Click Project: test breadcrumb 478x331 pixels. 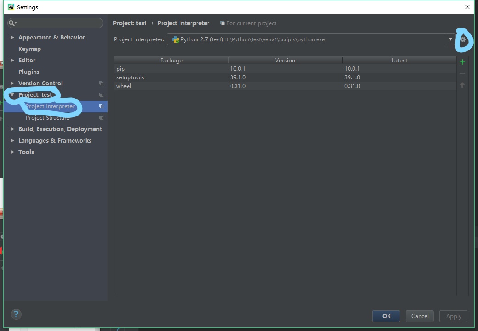[x=129, y=23]
